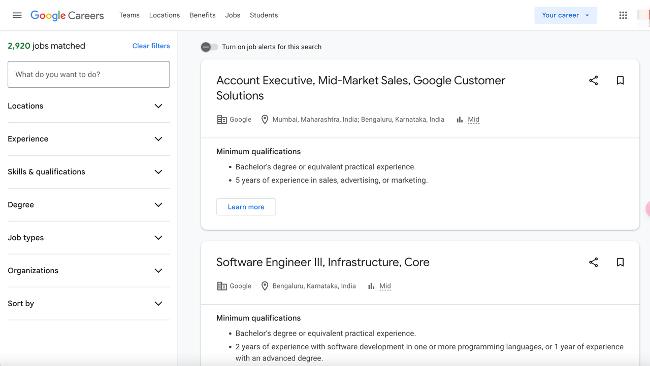Open the Students nav item
650x366 pixels.
coord(264,15)
